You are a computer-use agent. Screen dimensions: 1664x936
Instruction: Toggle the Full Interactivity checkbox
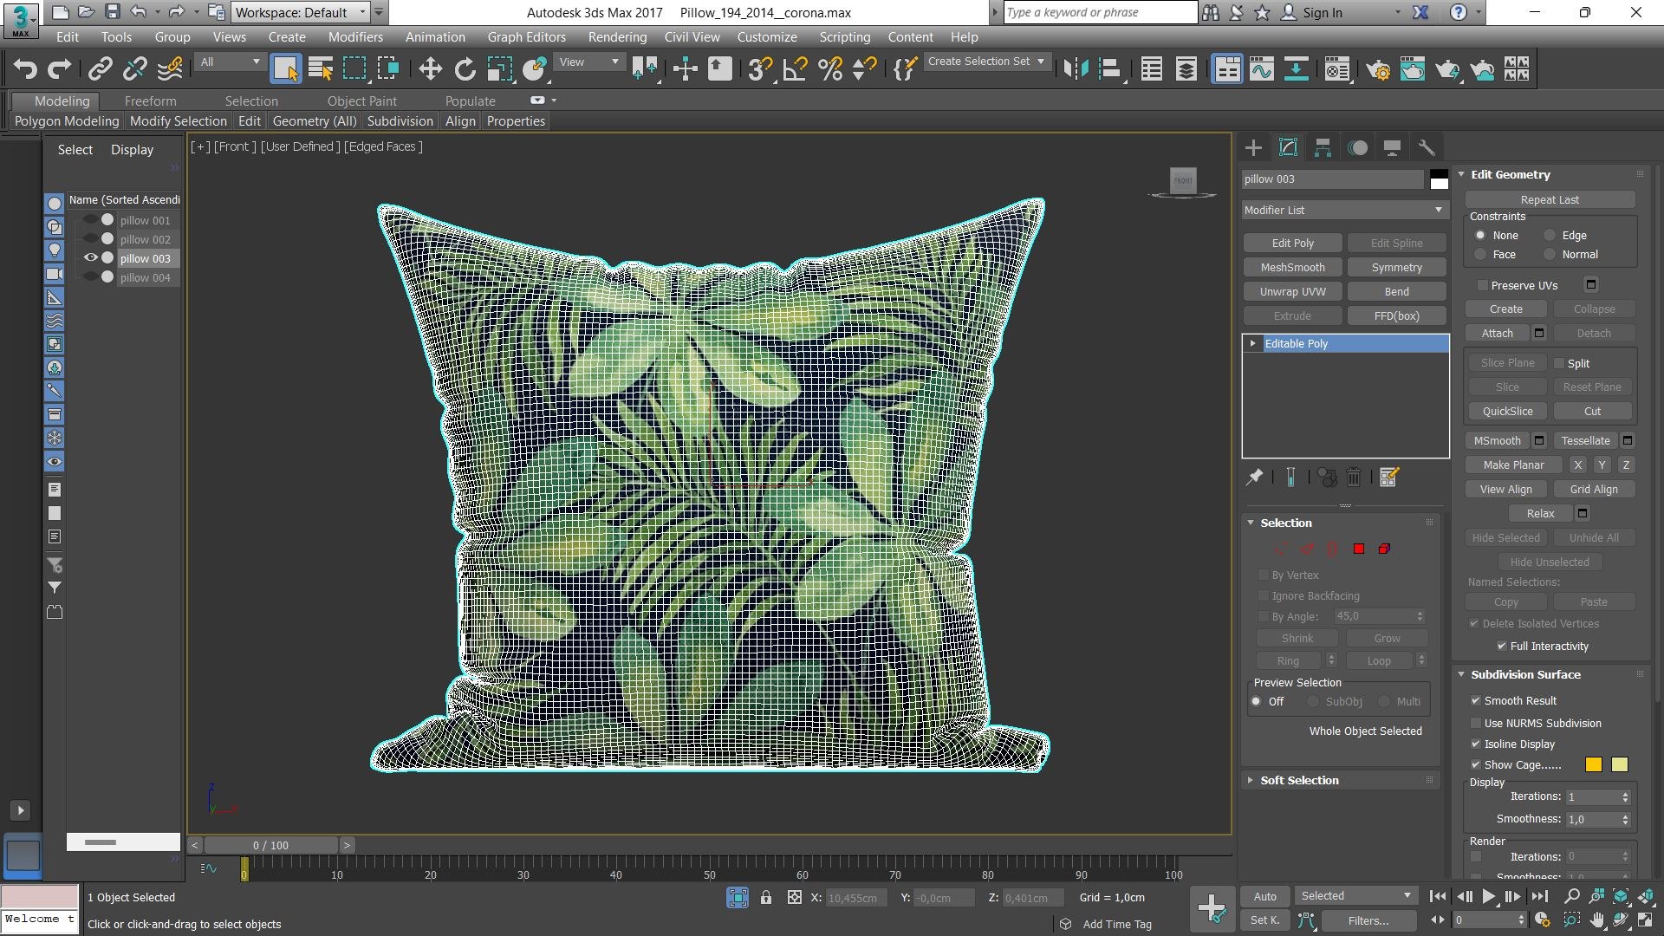1501,646
